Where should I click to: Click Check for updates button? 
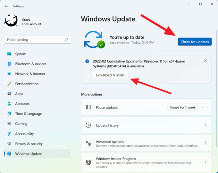(x=195, y=42)
